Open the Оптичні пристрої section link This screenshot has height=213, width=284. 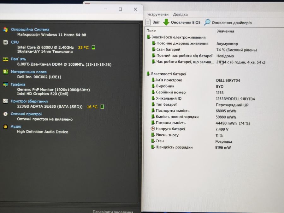click(26, 114)
